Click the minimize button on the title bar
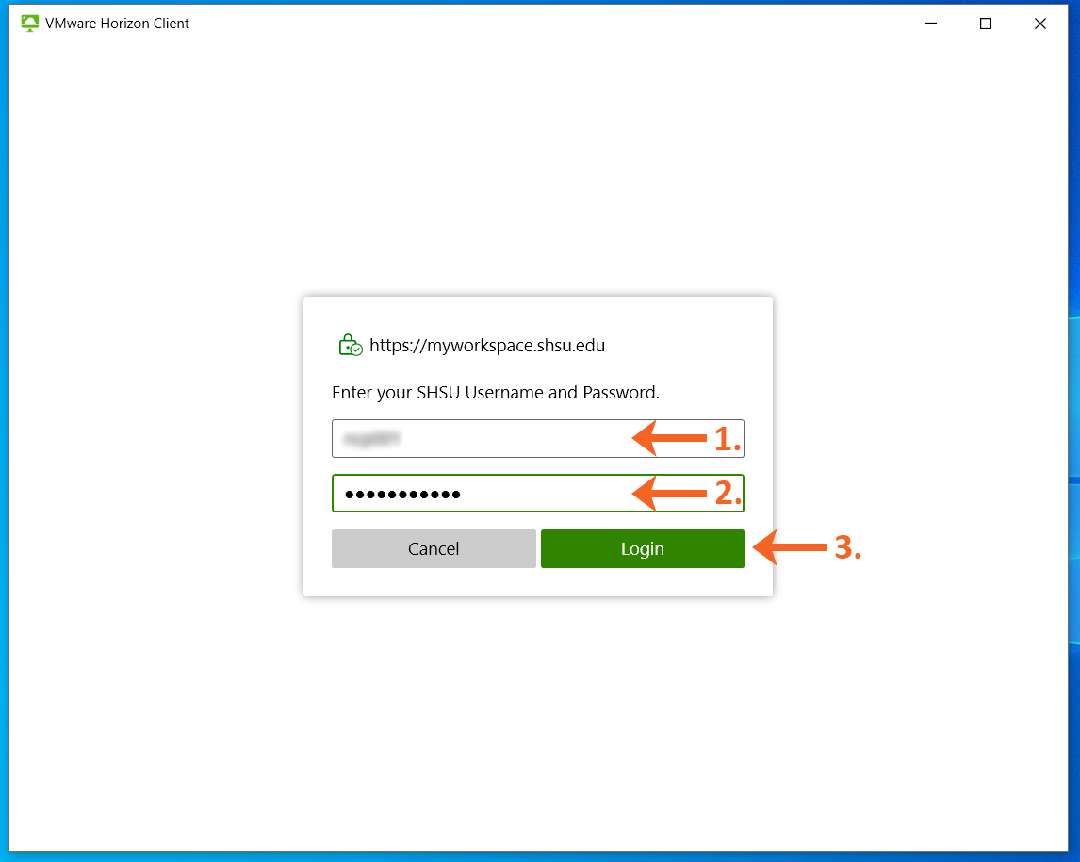1080x862 pixels. tap(930, 23)
